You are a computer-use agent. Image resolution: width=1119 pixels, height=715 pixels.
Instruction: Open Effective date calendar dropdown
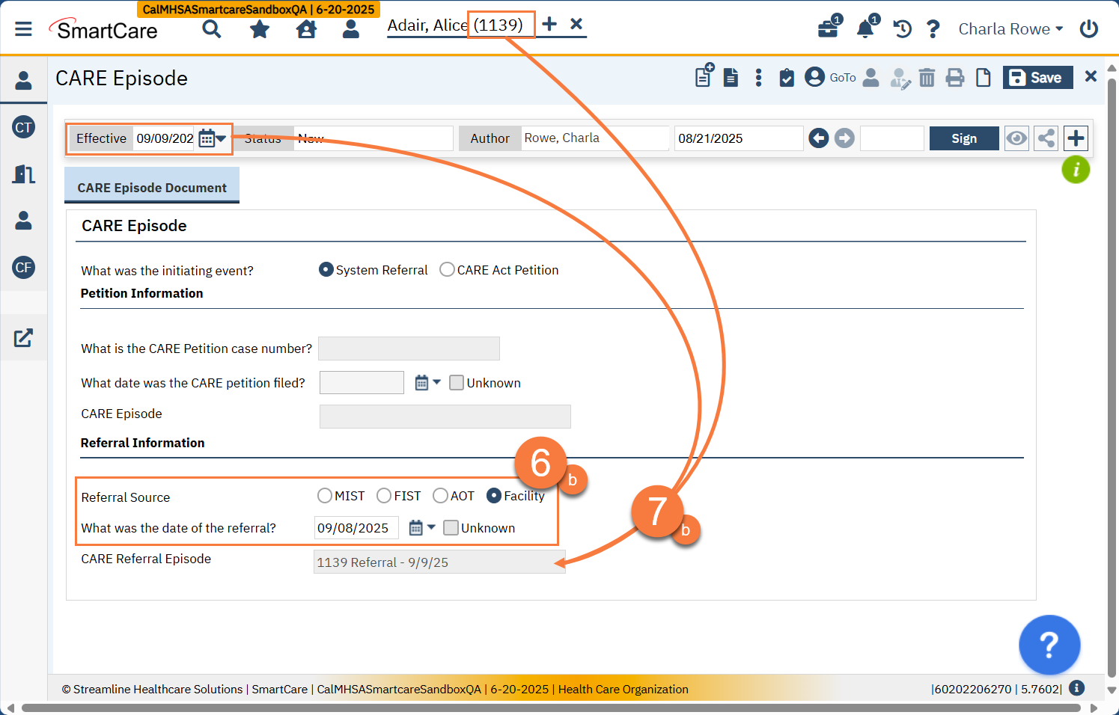[x=213, y=138]
